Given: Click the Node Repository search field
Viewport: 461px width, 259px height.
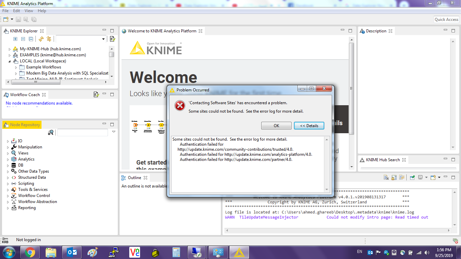Looking at the screenshot, I should [83, 133].
